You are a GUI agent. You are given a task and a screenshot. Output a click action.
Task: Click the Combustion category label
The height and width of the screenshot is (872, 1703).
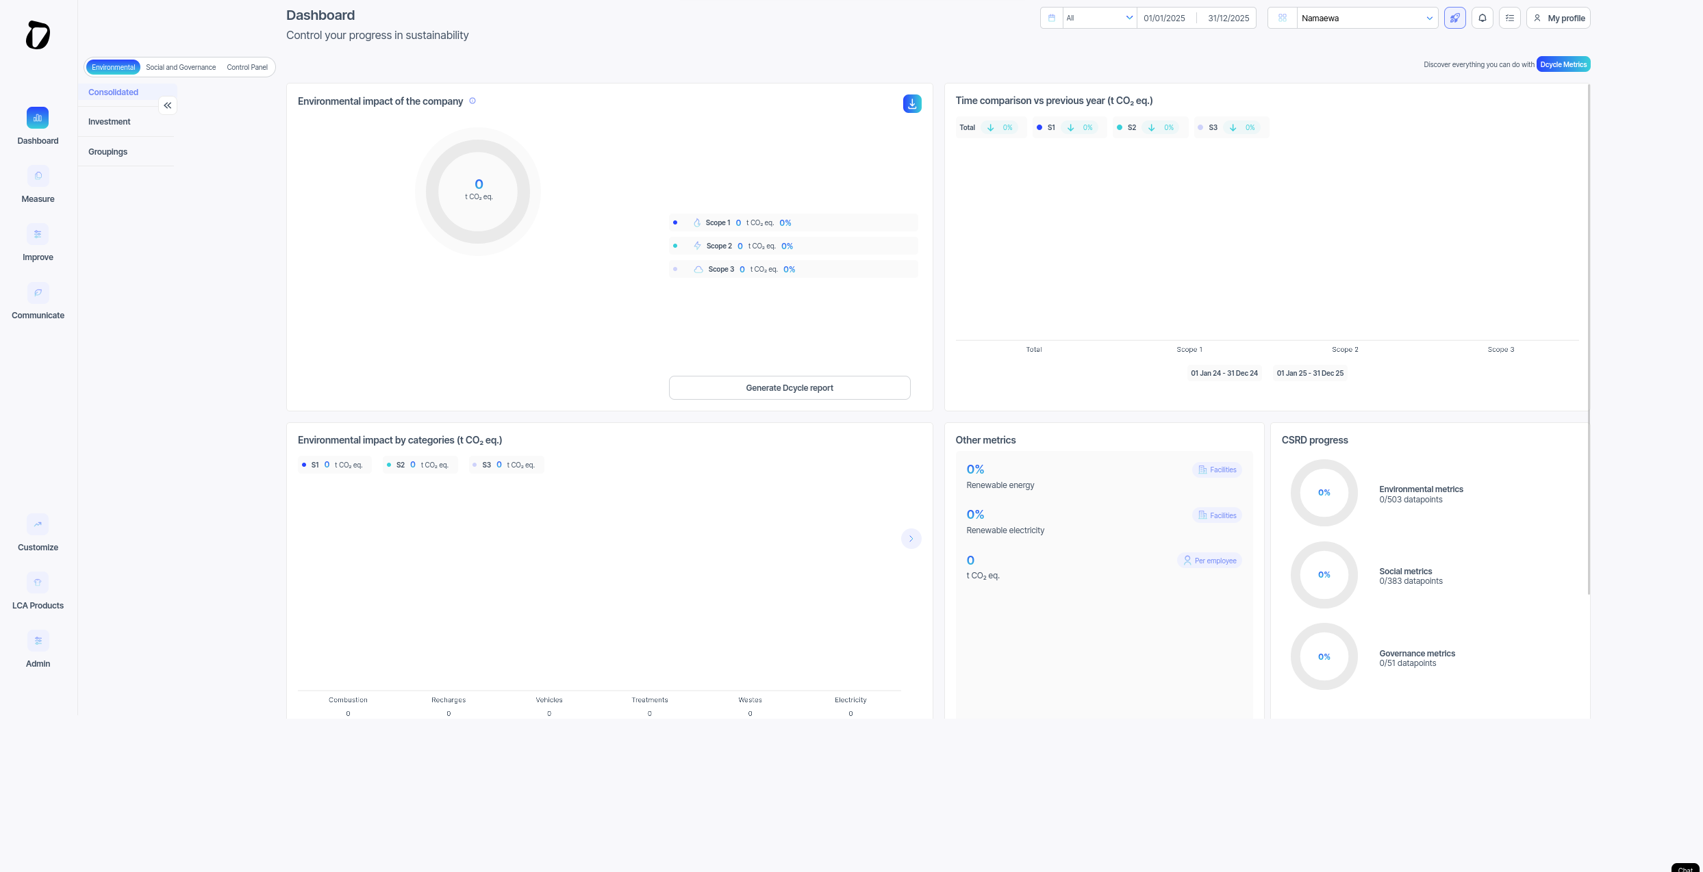(x=348, y=700)
